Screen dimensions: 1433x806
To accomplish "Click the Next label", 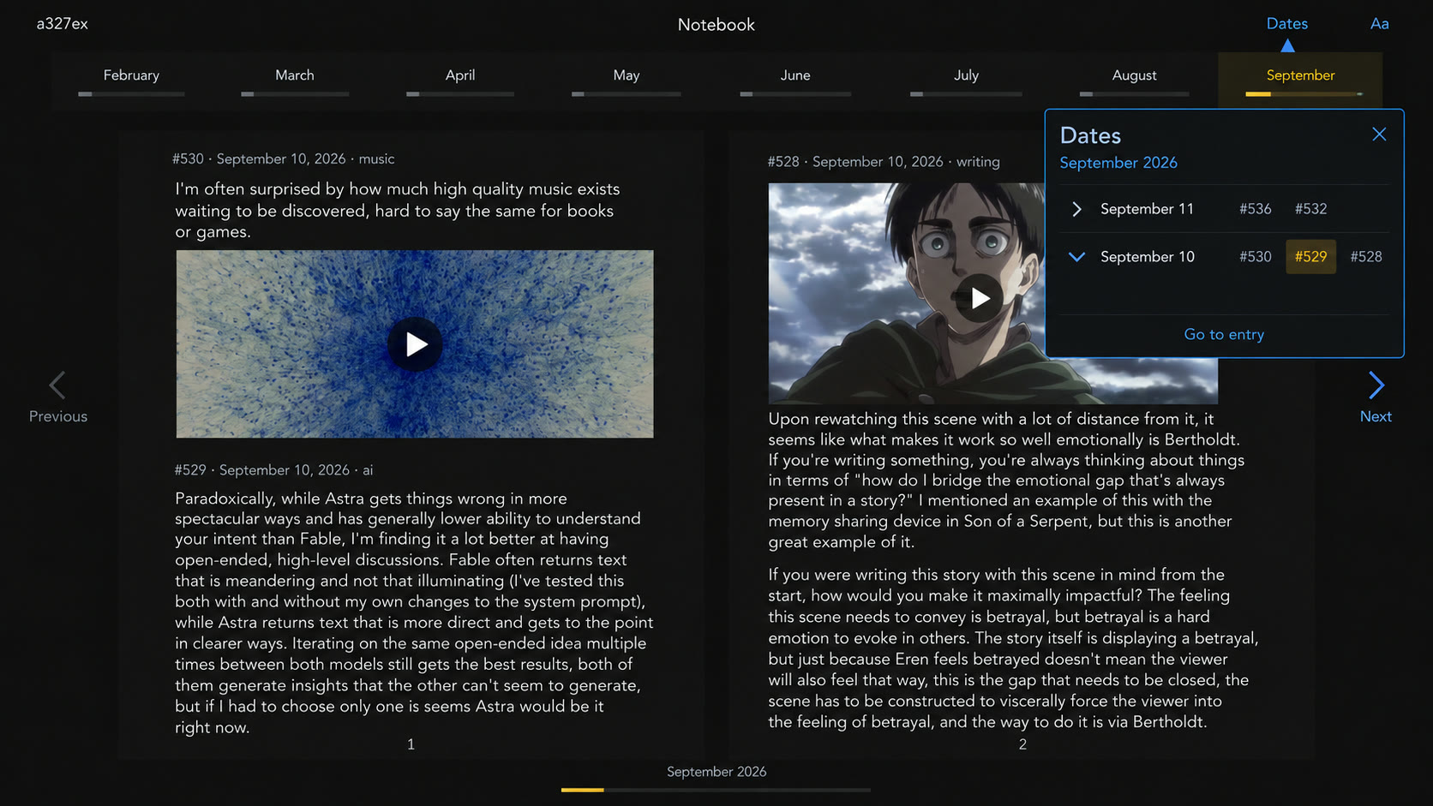I will tap(1376, 416).
